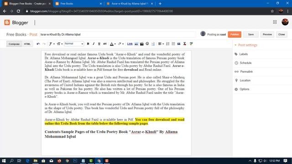The image size is (292, 164).
Task: Toggle italic formatting
Action: (94, 44)
